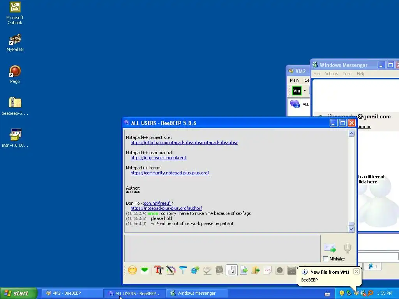Open the community.notepad-plus-plus.org forum link

coord(170,173)
